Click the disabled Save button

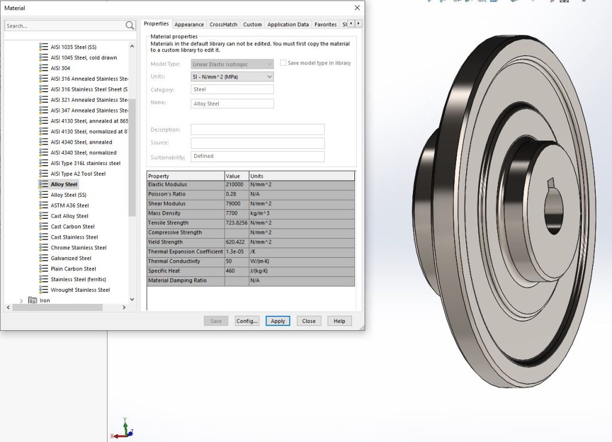tap(216, 321)
